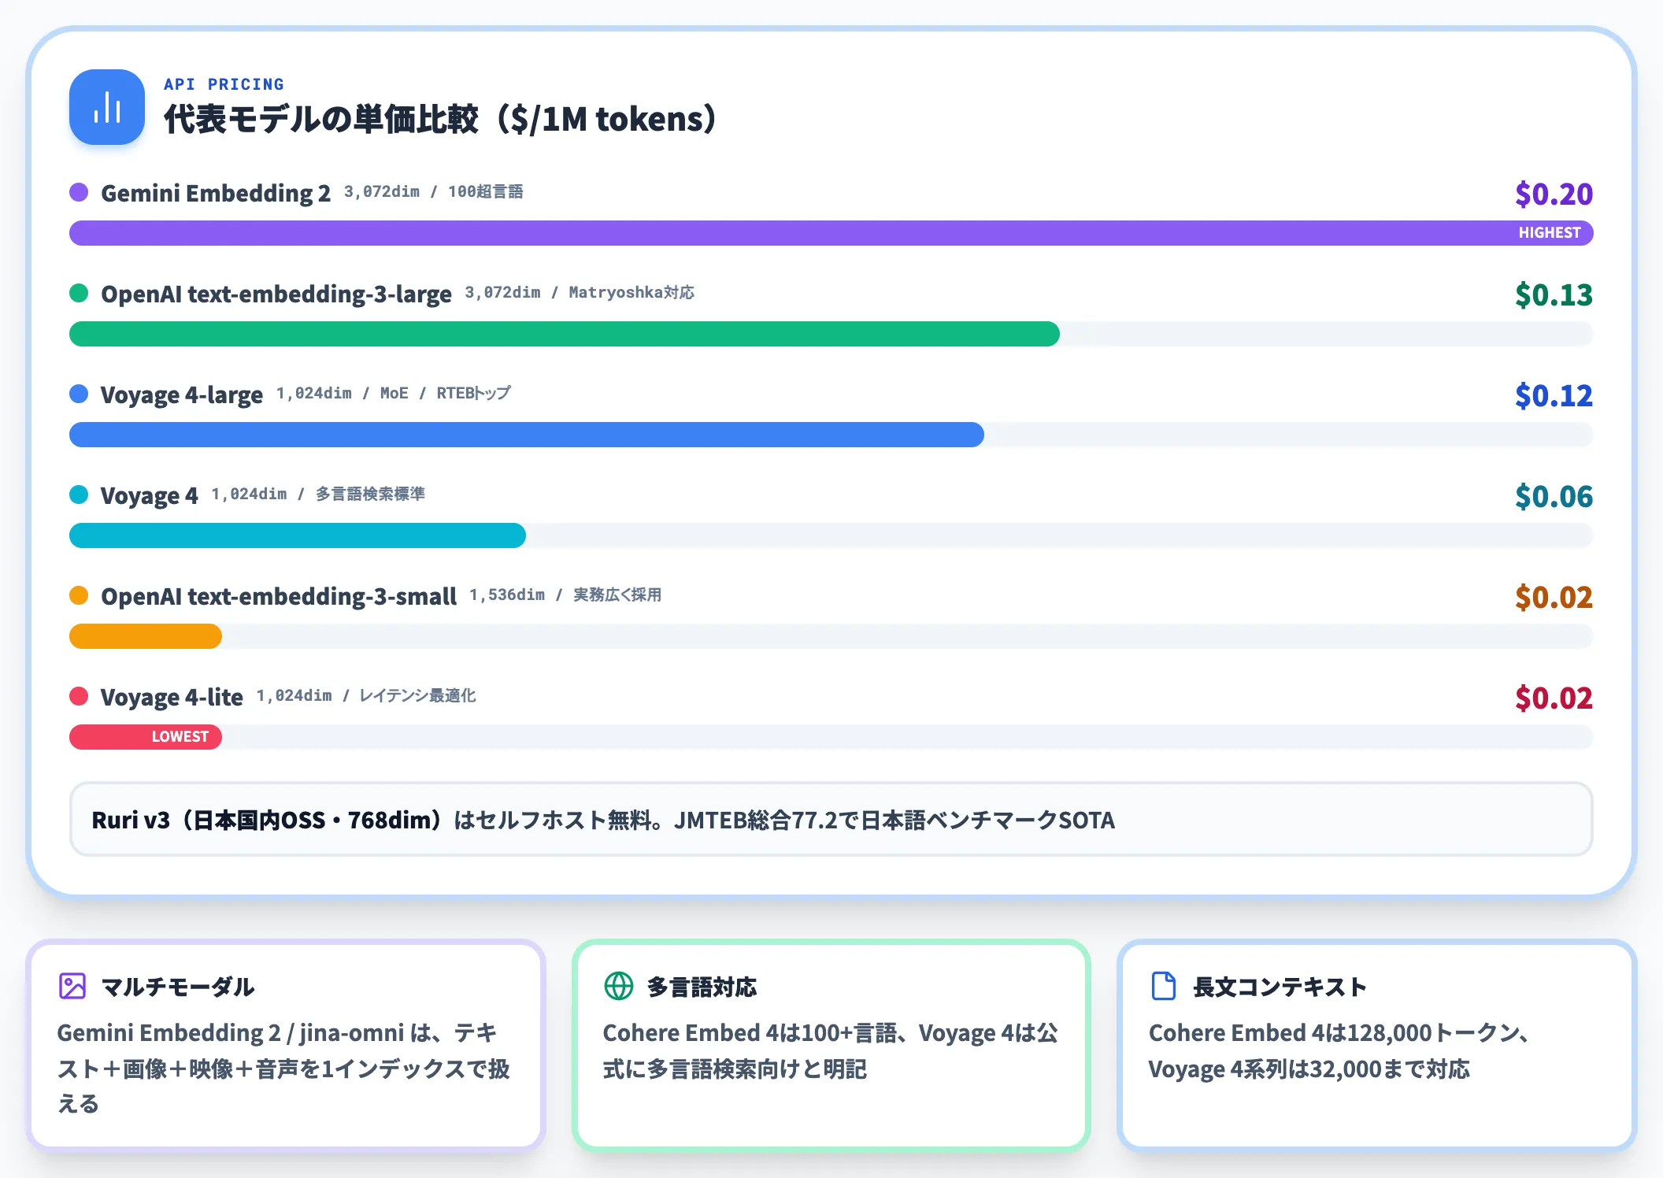
Task: Click the document icon beside 長文コンテキスト
Action: (1164, 986)
